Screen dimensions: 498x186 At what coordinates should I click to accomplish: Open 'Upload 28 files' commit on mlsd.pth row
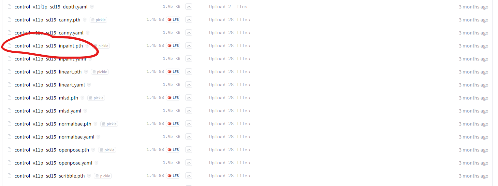(x=229, y=98)
